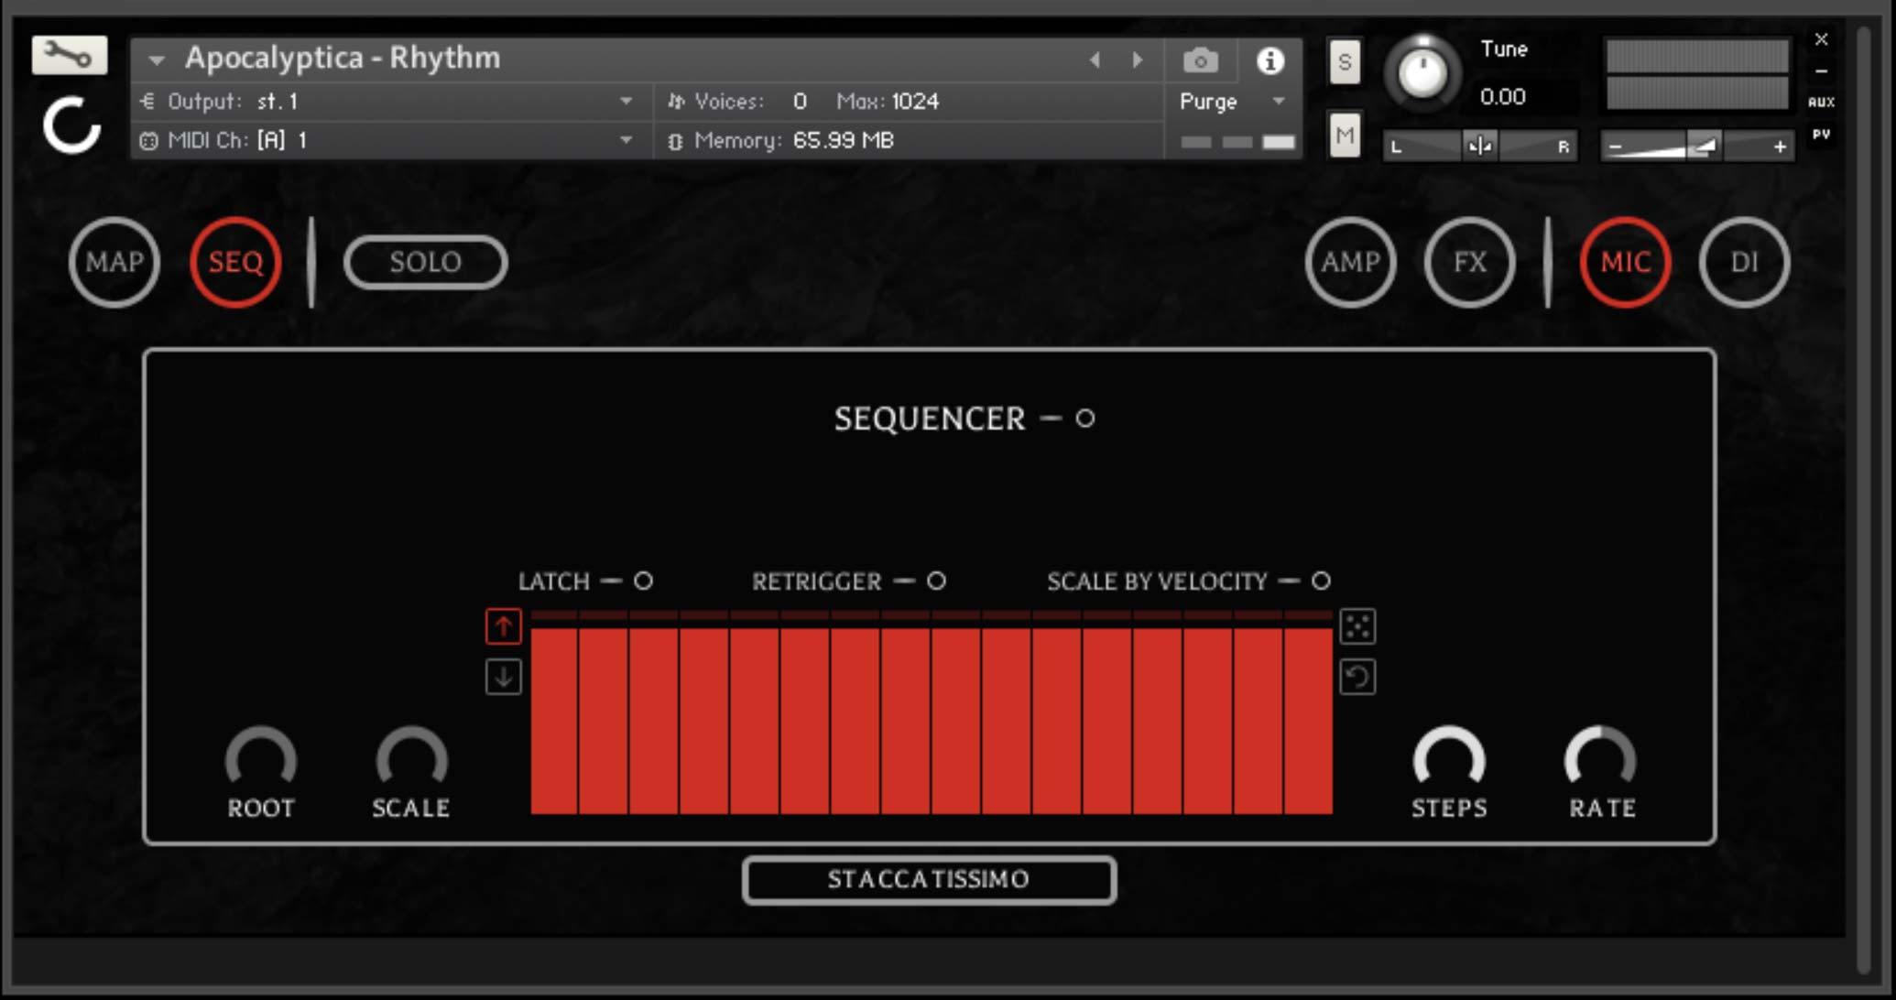
Task: Toggle the SEQUENCER power switch
Action: tap(1085, 418)
